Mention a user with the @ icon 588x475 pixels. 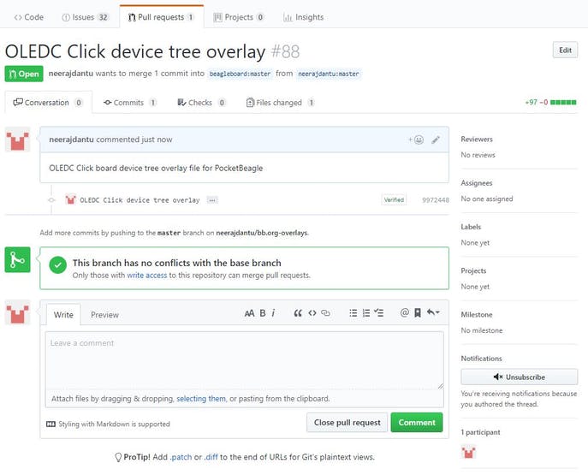pos(404,312)
